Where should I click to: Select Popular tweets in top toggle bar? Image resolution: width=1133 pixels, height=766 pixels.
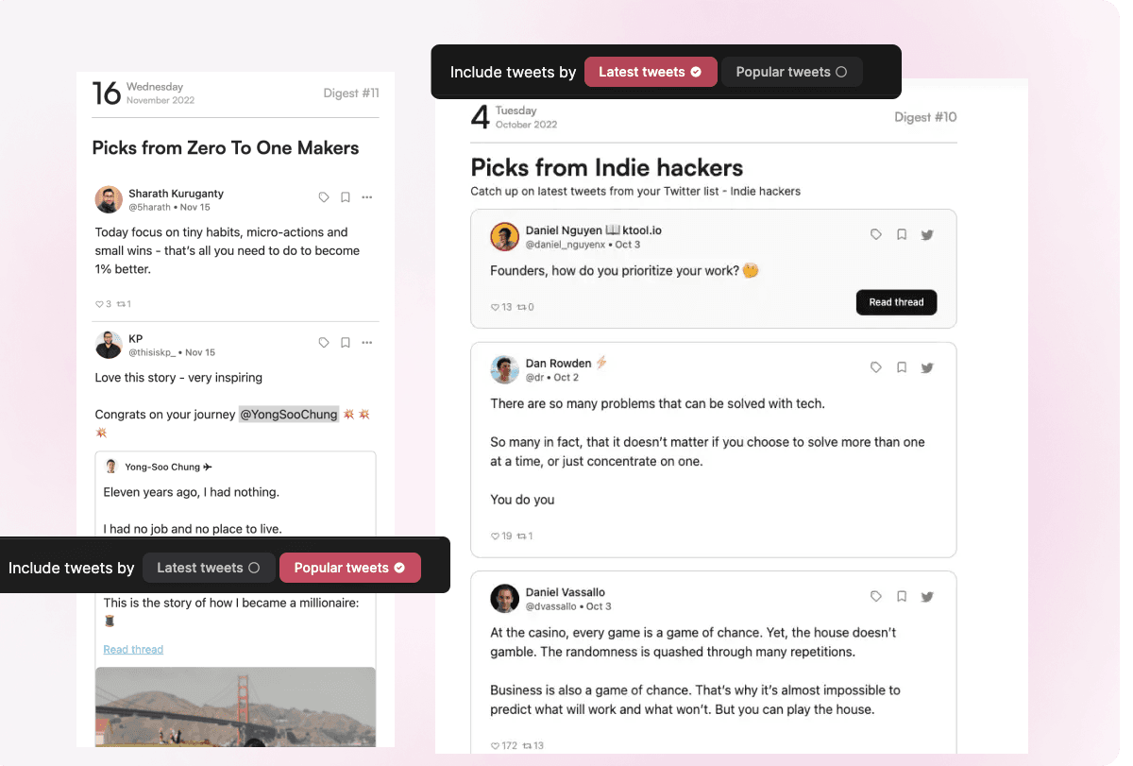point(791,72)
